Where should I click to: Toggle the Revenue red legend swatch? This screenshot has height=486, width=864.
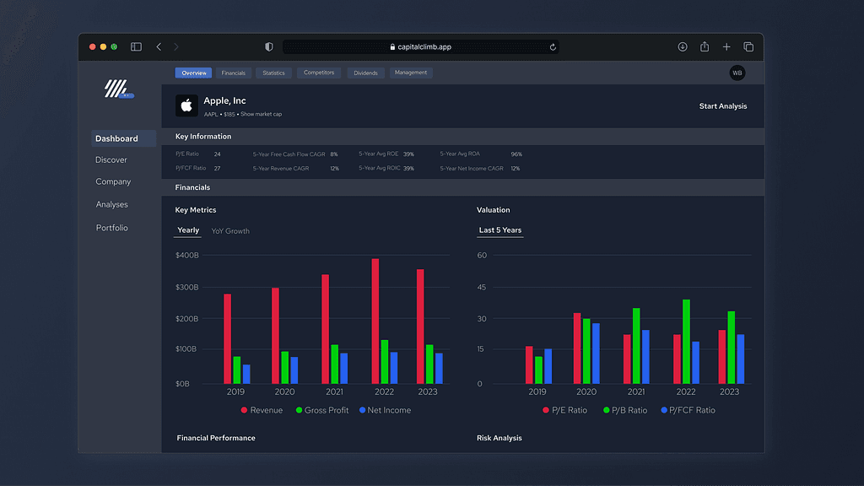coord(244,410)
